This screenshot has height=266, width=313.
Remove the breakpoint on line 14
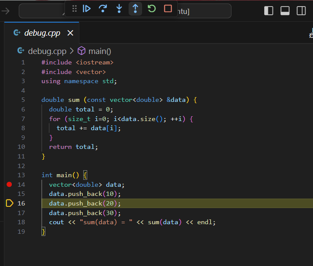point(10,185)
